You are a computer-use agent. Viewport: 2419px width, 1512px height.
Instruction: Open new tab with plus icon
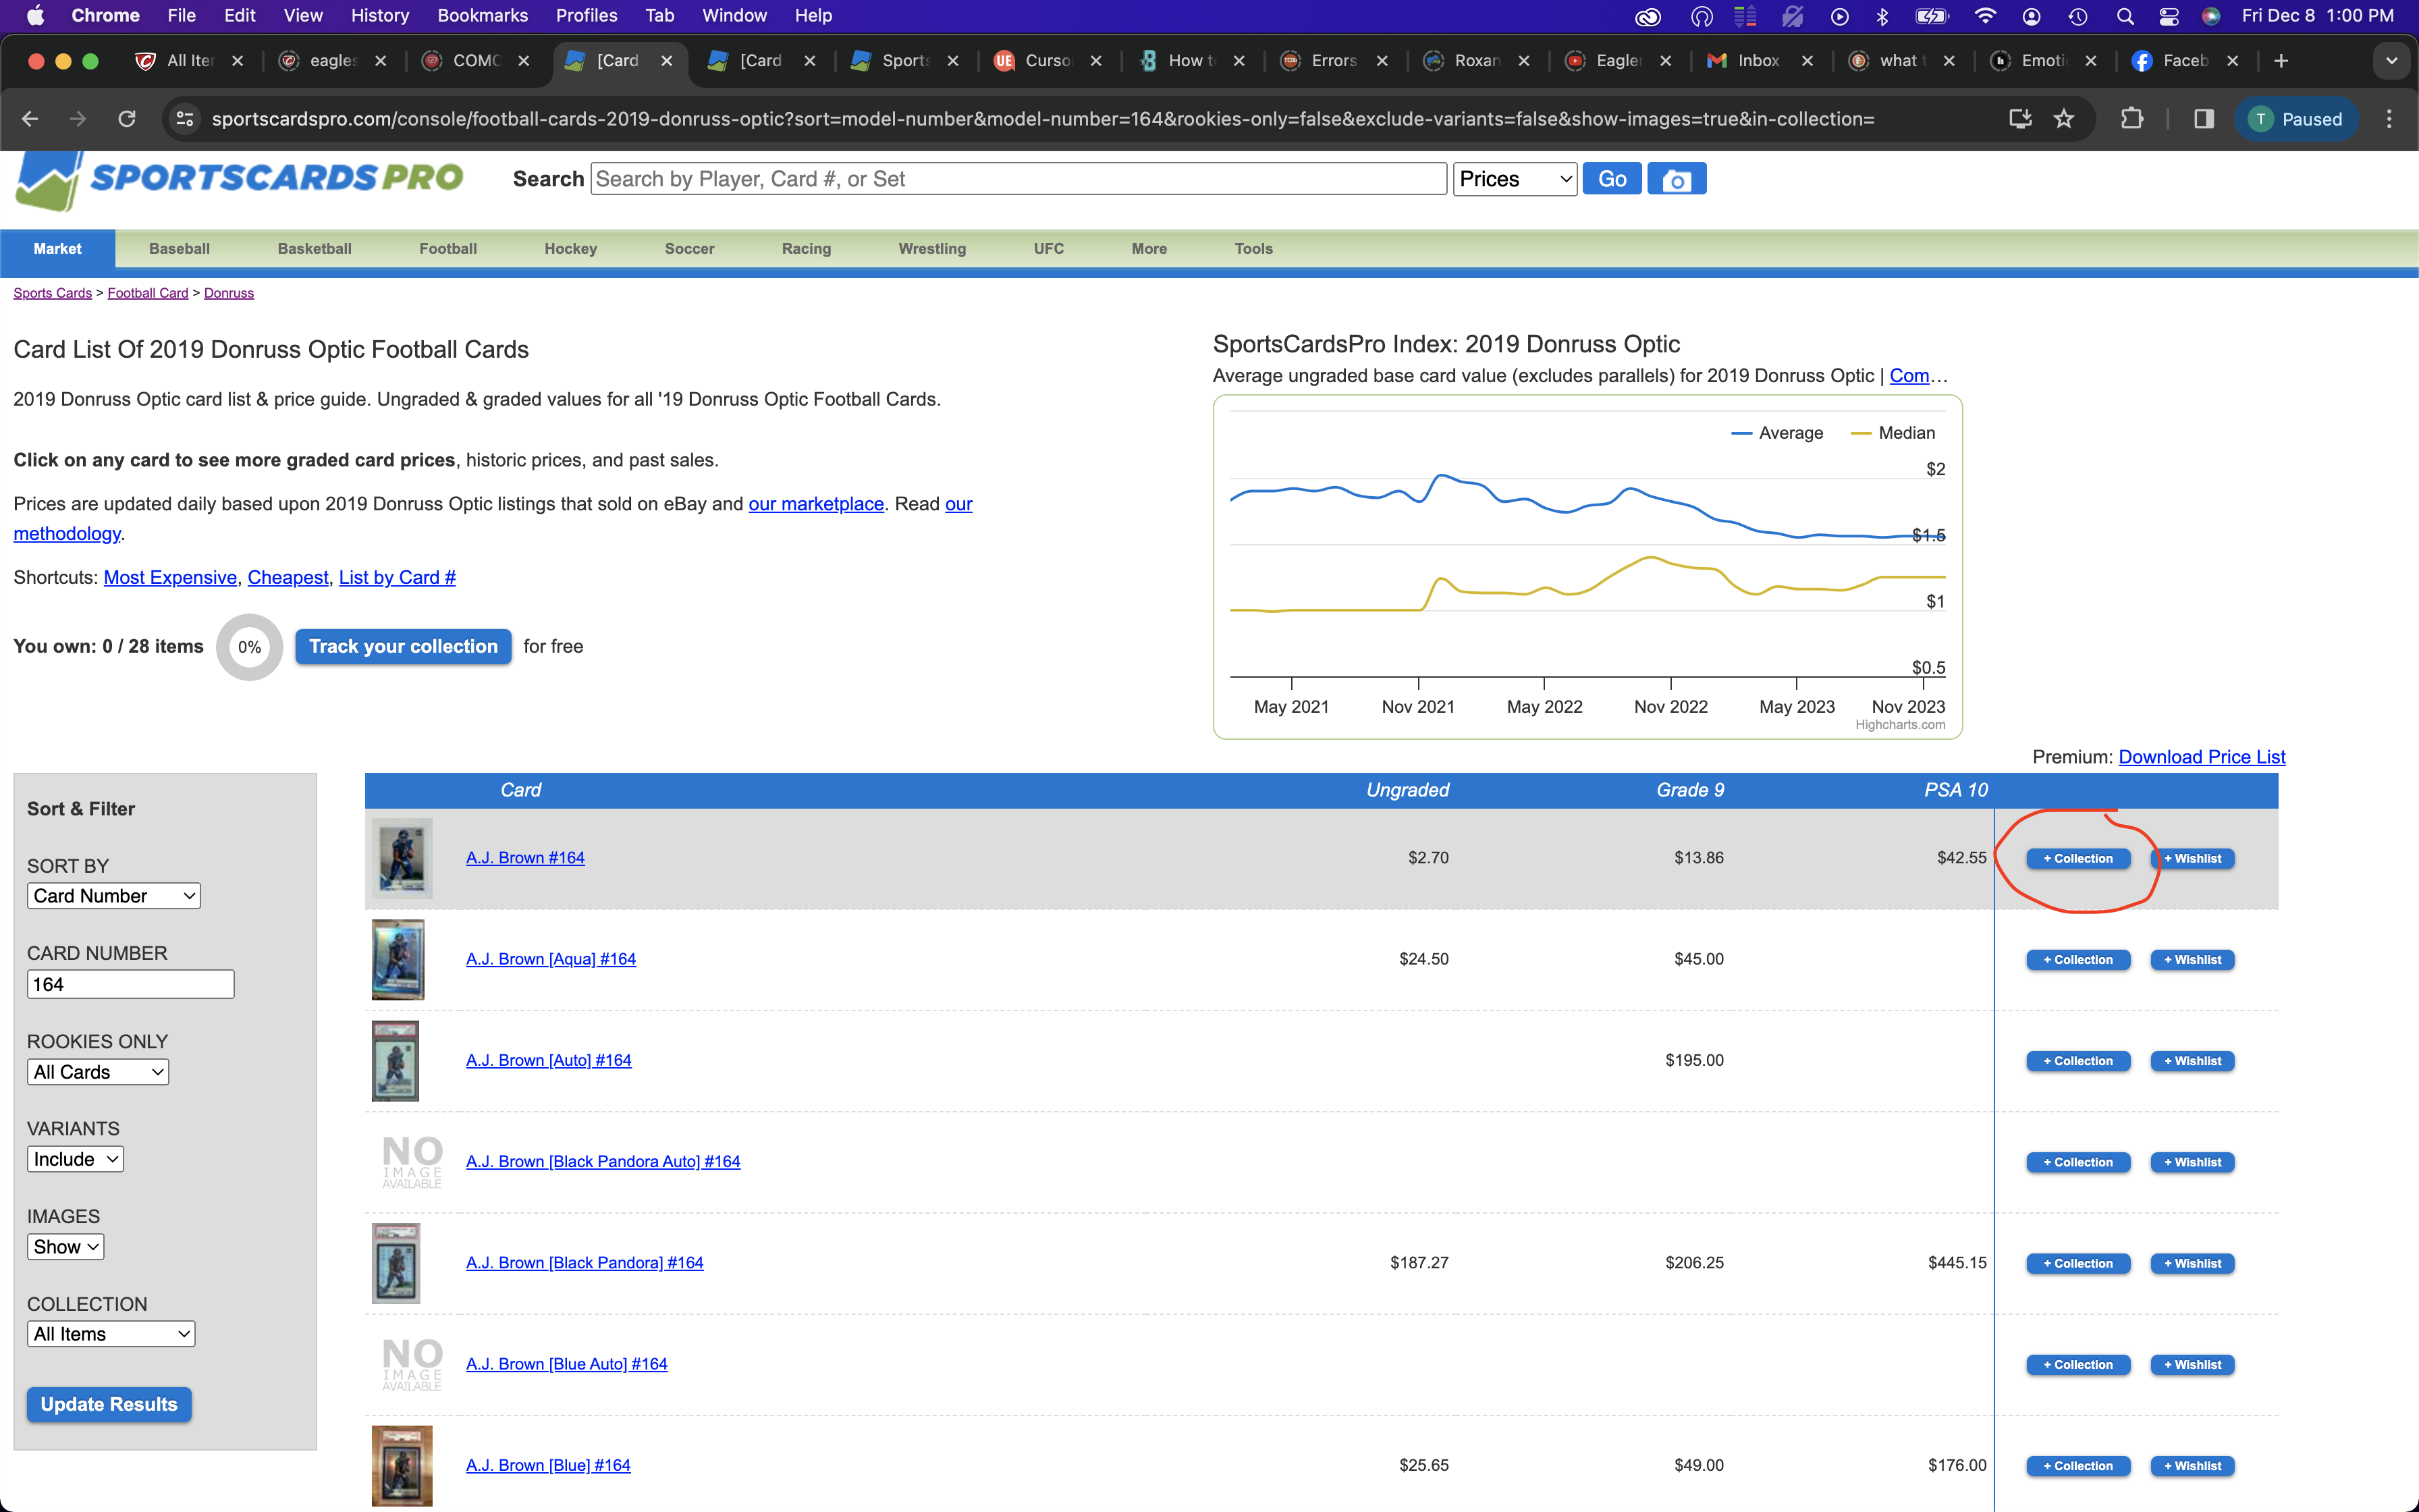tap(2281, 61)
